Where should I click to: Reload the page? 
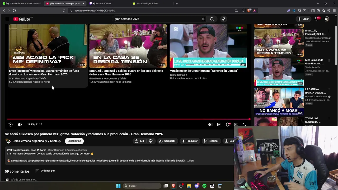14,11
